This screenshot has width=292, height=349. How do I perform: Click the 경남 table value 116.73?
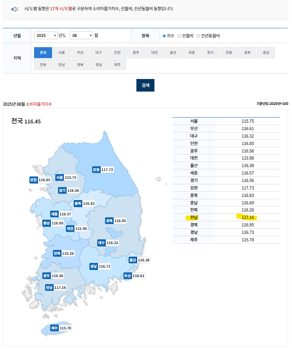pos(248,232)
